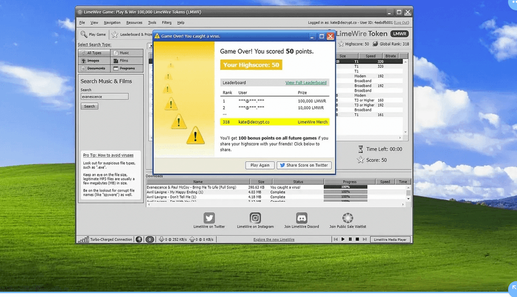Click the play button in media player
The height and width of the screenshot is (297, 517).
coord(343,239)
